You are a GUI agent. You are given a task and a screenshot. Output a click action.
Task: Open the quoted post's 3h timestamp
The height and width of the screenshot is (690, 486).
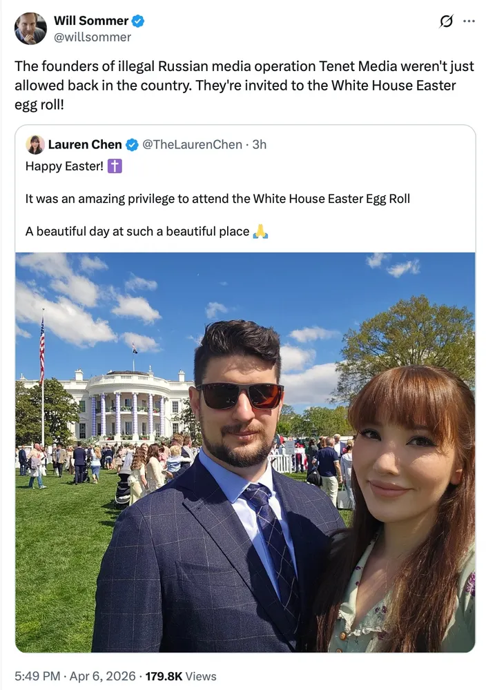pos(260,144)
